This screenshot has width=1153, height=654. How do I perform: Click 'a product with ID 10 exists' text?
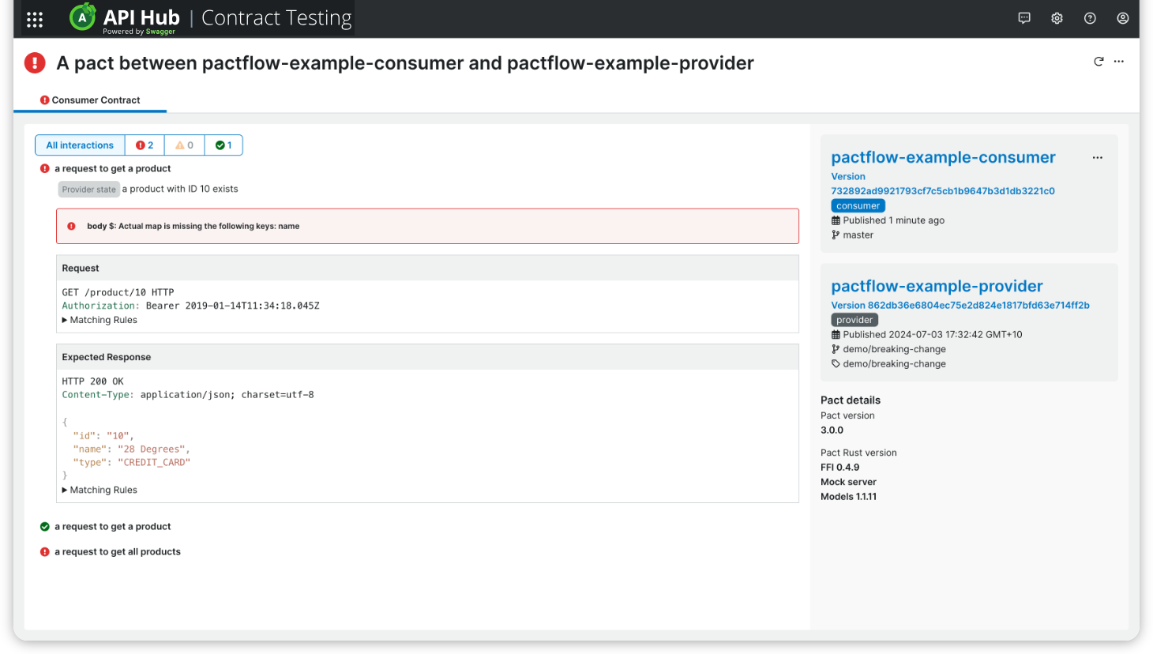[180, 189]
